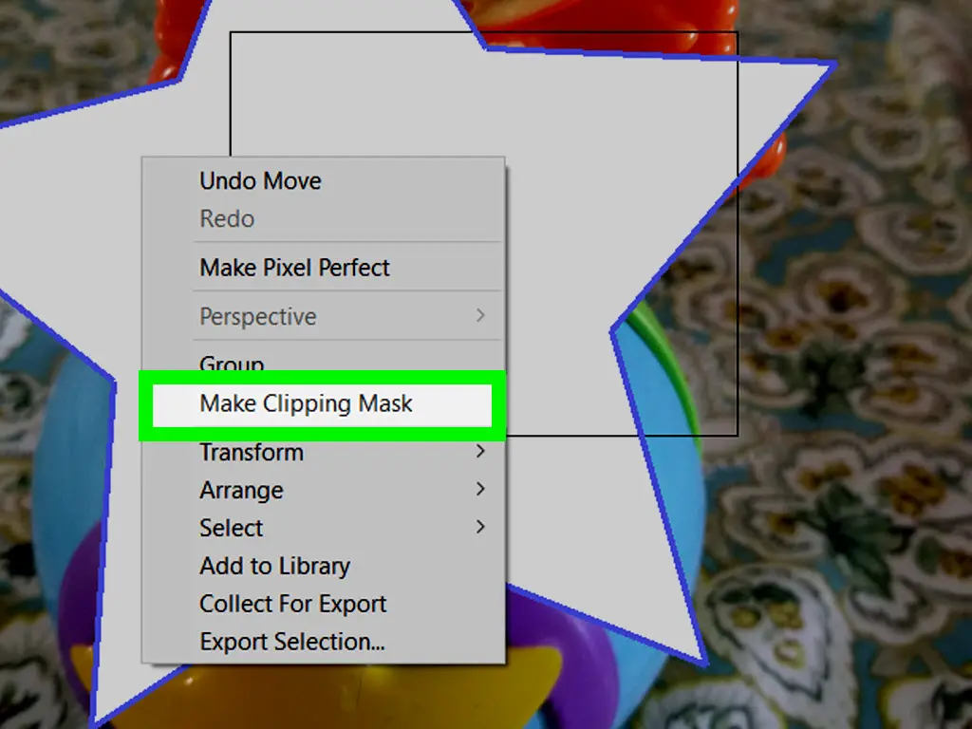Click Add to Library
The image size is (972, 729).
[274, 566]
